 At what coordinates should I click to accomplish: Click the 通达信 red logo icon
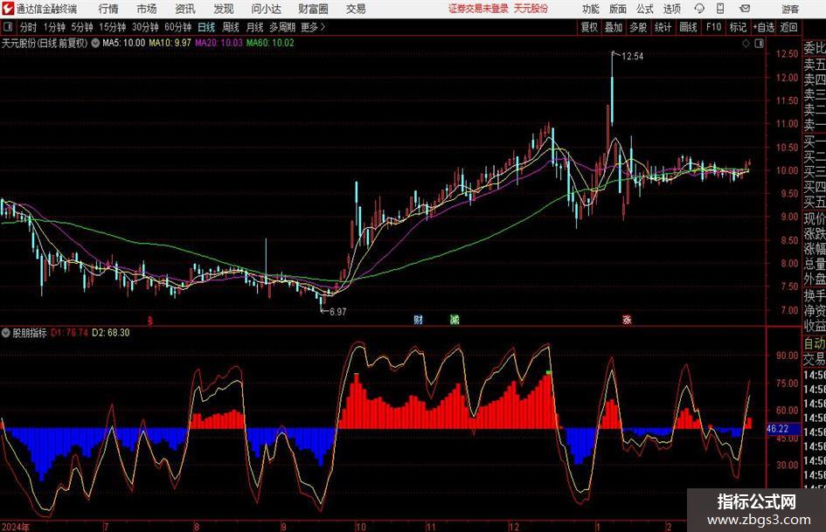point(7,9)
